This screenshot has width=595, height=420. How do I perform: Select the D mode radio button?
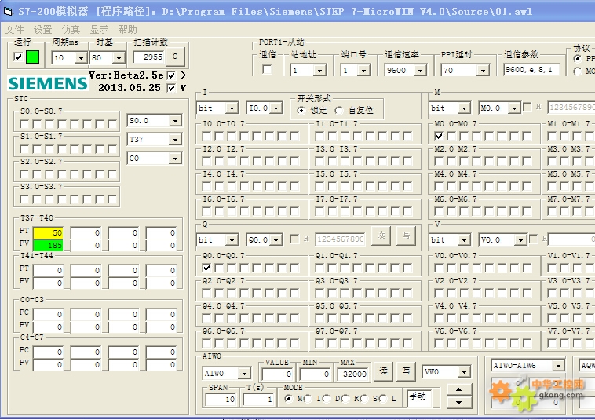click(327, 398)
